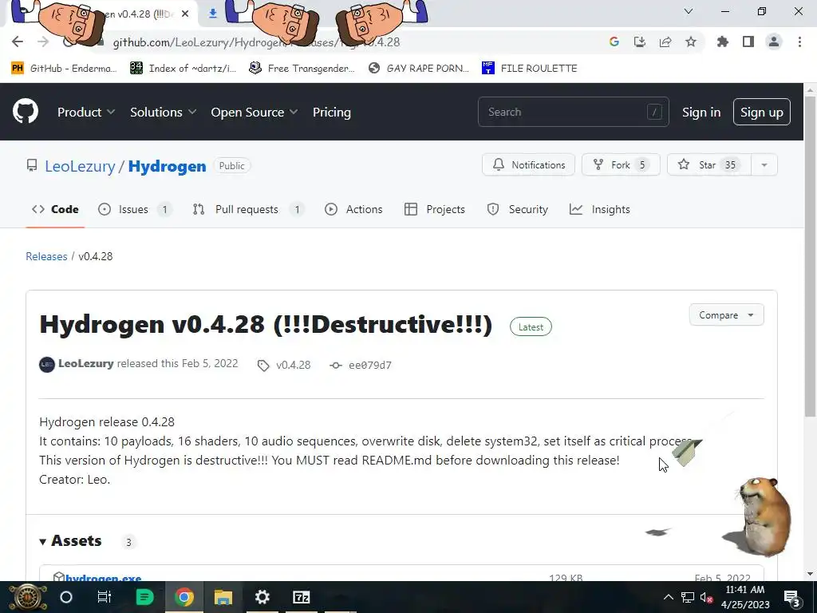Click the download tab icon in tab strip

pyautogui.click(x=212, y=14)
